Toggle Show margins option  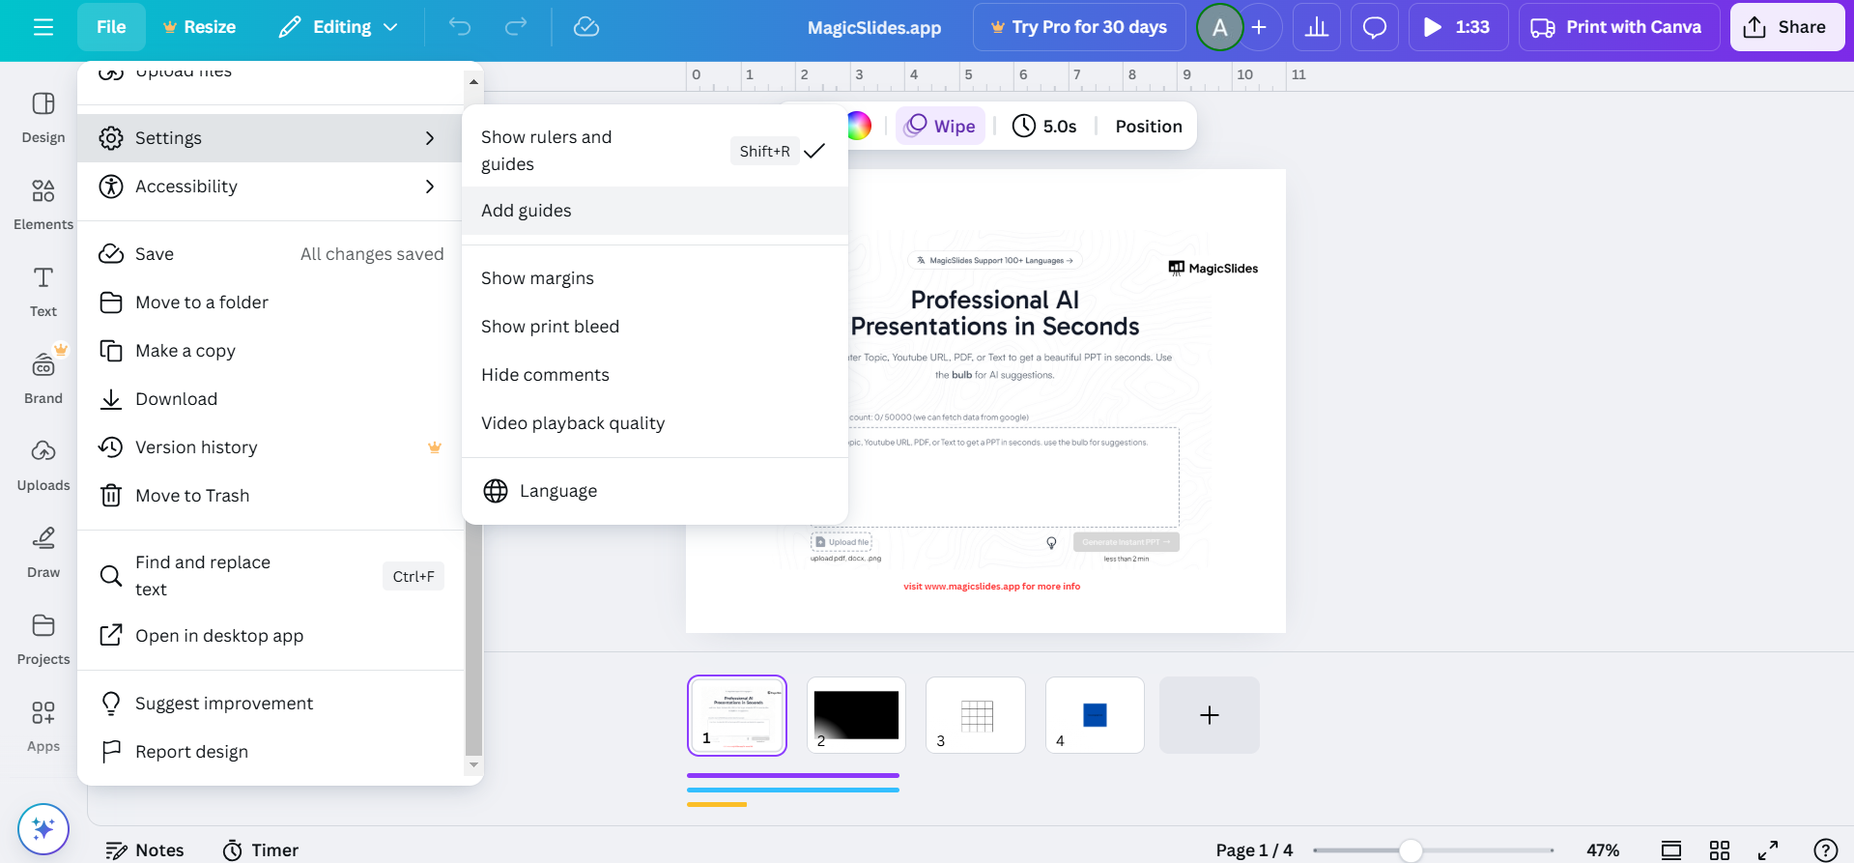(x=655, y=278)
